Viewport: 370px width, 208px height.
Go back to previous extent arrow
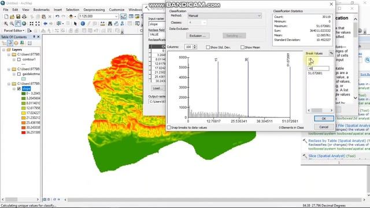pos(45,24)
